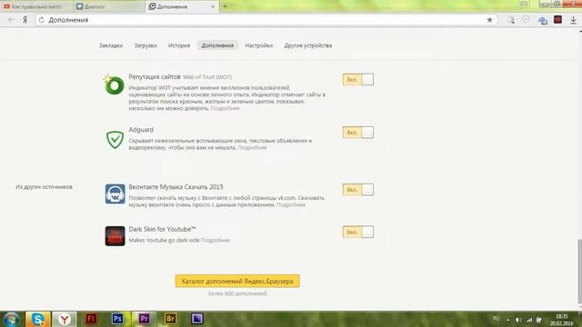
Task: Switch to the История tab
Action: click(x=179, y=45)
